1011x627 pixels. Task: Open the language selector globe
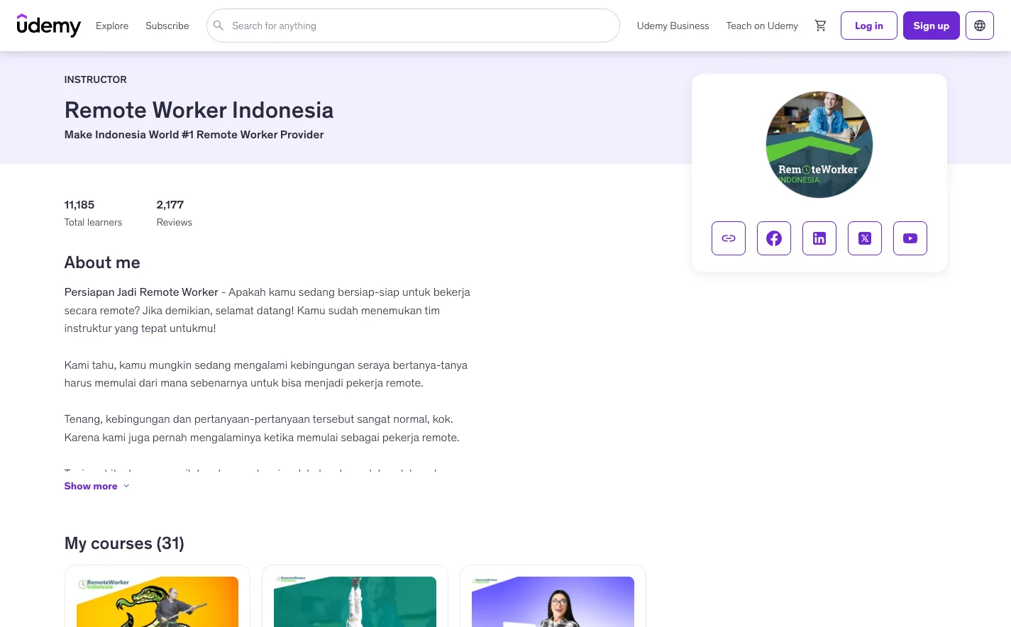[x=980, y=26]
